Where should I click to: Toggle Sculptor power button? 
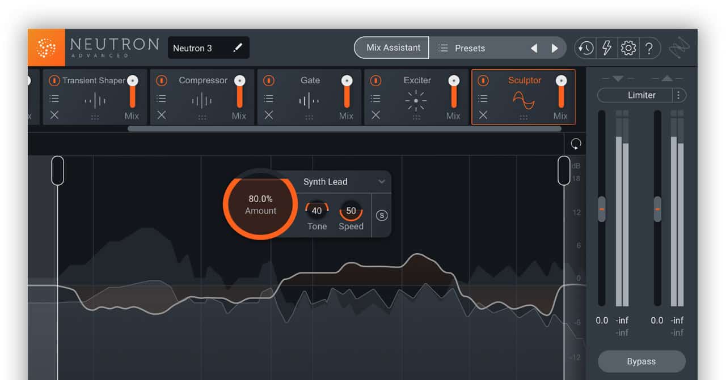pyautogui.click(x=483, y=80)
